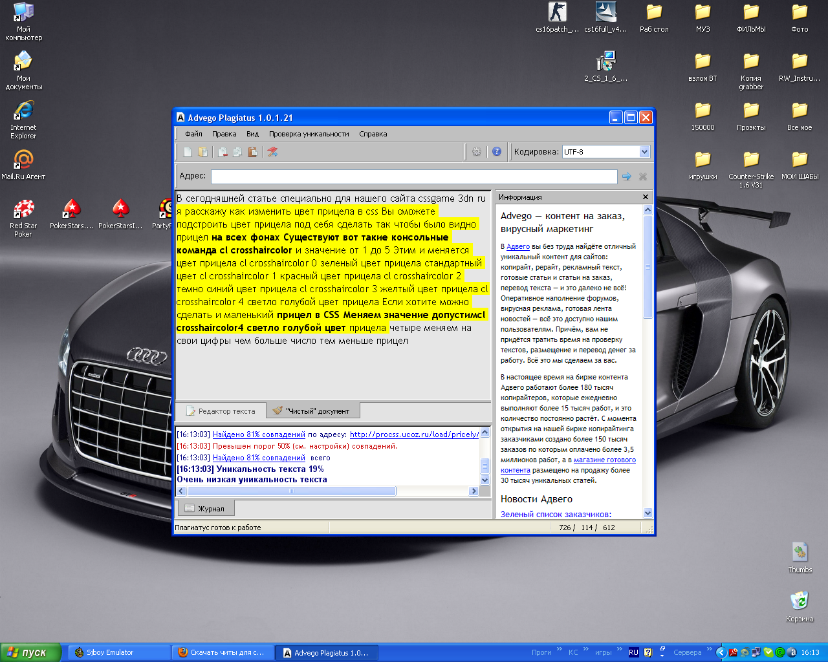828x662 pixels.
Task: Switch to Редактор текста tab
Action: click(221, 411)
